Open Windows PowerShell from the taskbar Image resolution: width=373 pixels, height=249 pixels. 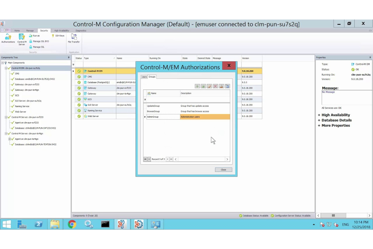coord(38,224)
